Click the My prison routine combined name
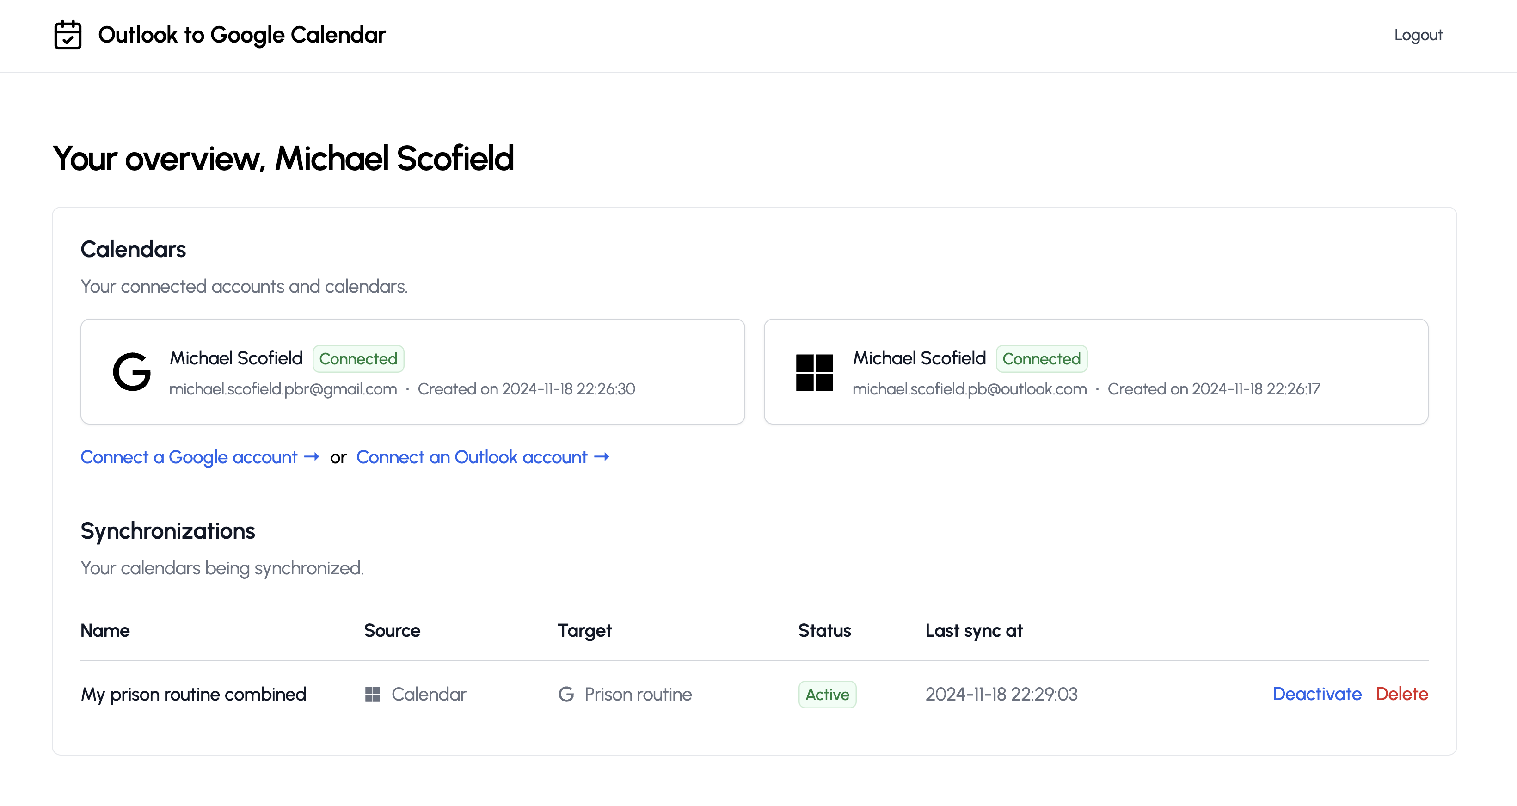 point(194,695)
